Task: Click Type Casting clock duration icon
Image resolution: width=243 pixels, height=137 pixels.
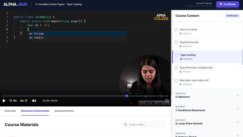Action: click(181, 59)
